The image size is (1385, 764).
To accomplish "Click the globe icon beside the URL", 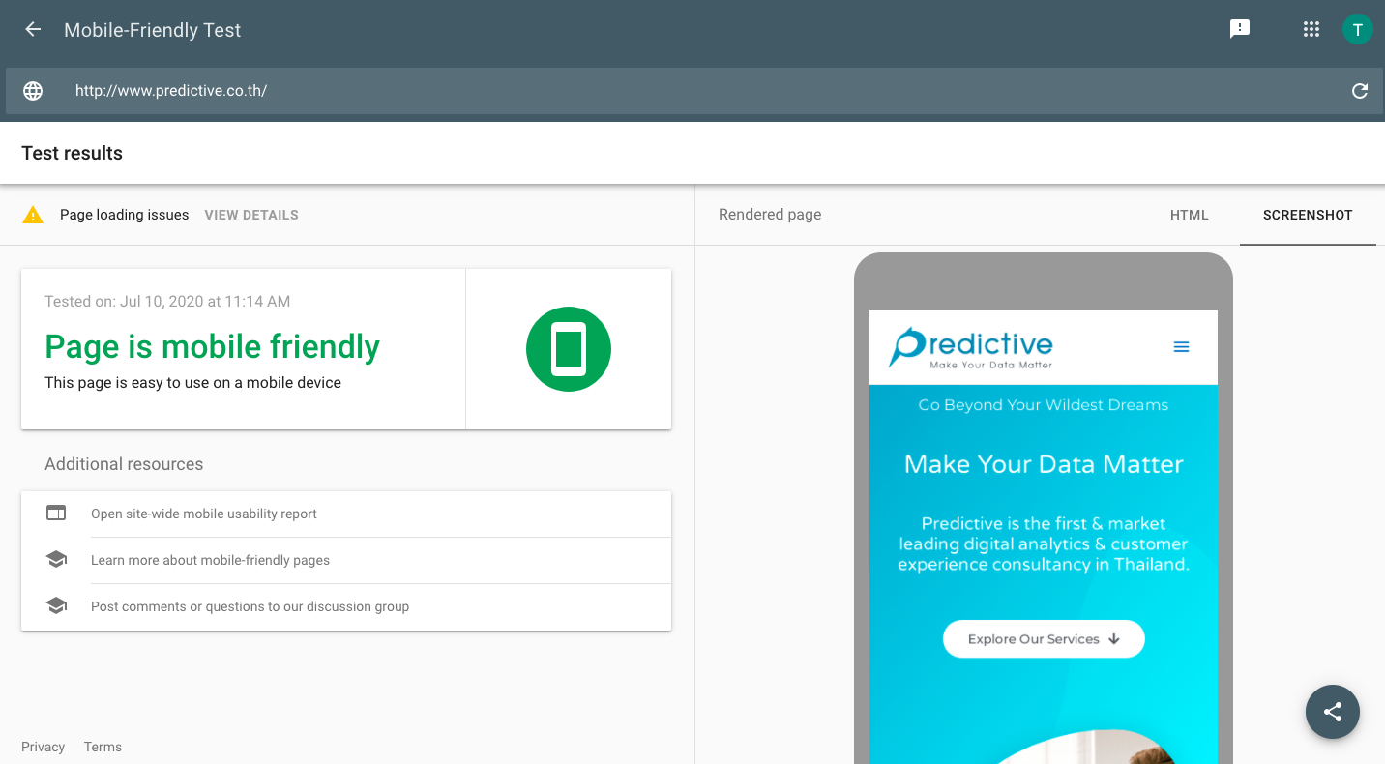I will pos(33,91).
